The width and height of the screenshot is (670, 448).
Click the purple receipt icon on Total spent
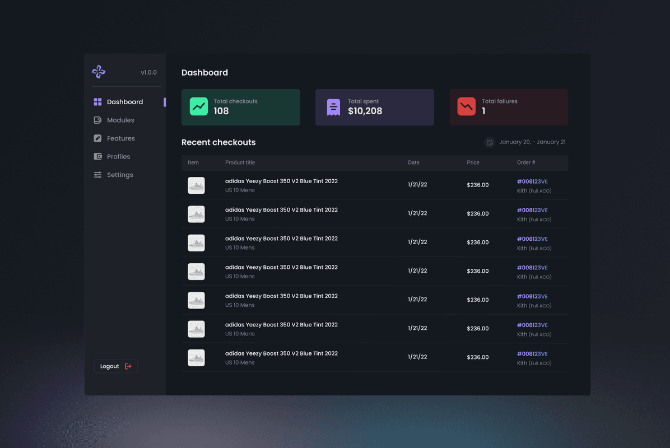pyautogui.click(x=333, y=107)
